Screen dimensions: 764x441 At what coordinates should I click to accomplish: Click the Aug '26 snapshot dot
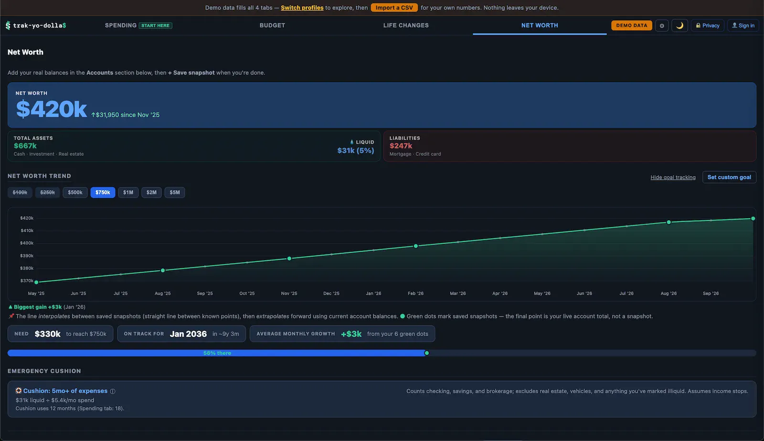pos(669,222)
